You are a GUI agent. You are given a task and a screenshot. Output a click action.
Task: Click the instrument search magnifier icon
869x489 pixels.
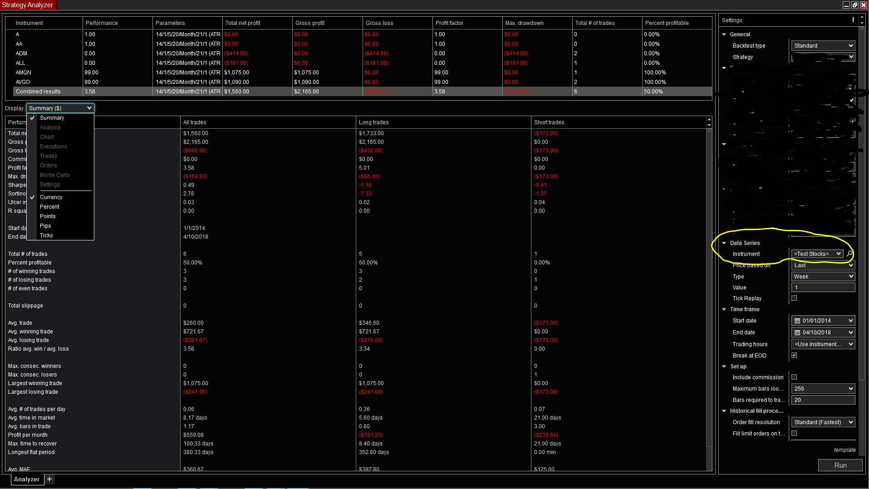[849, 254]
